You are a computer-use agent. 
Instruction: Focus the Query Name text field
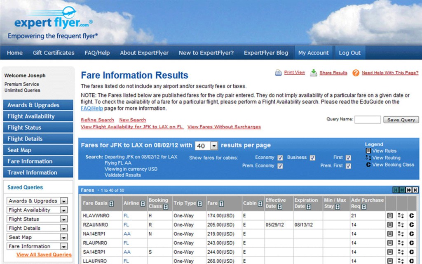368,120
